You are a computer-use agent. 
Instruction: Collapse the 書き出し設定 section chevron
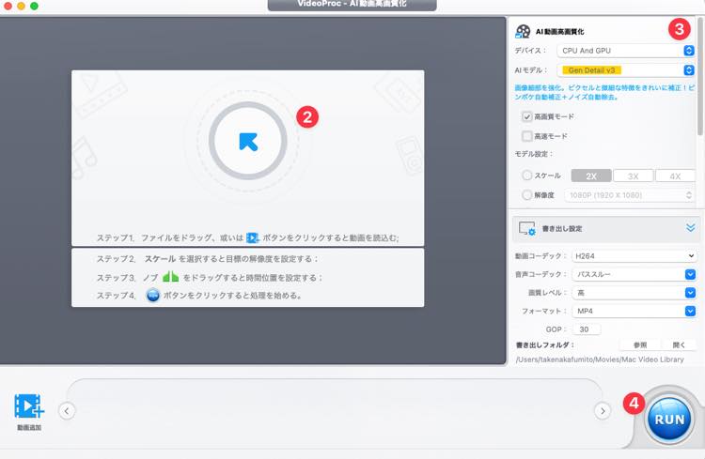click(x=691, y=228)
